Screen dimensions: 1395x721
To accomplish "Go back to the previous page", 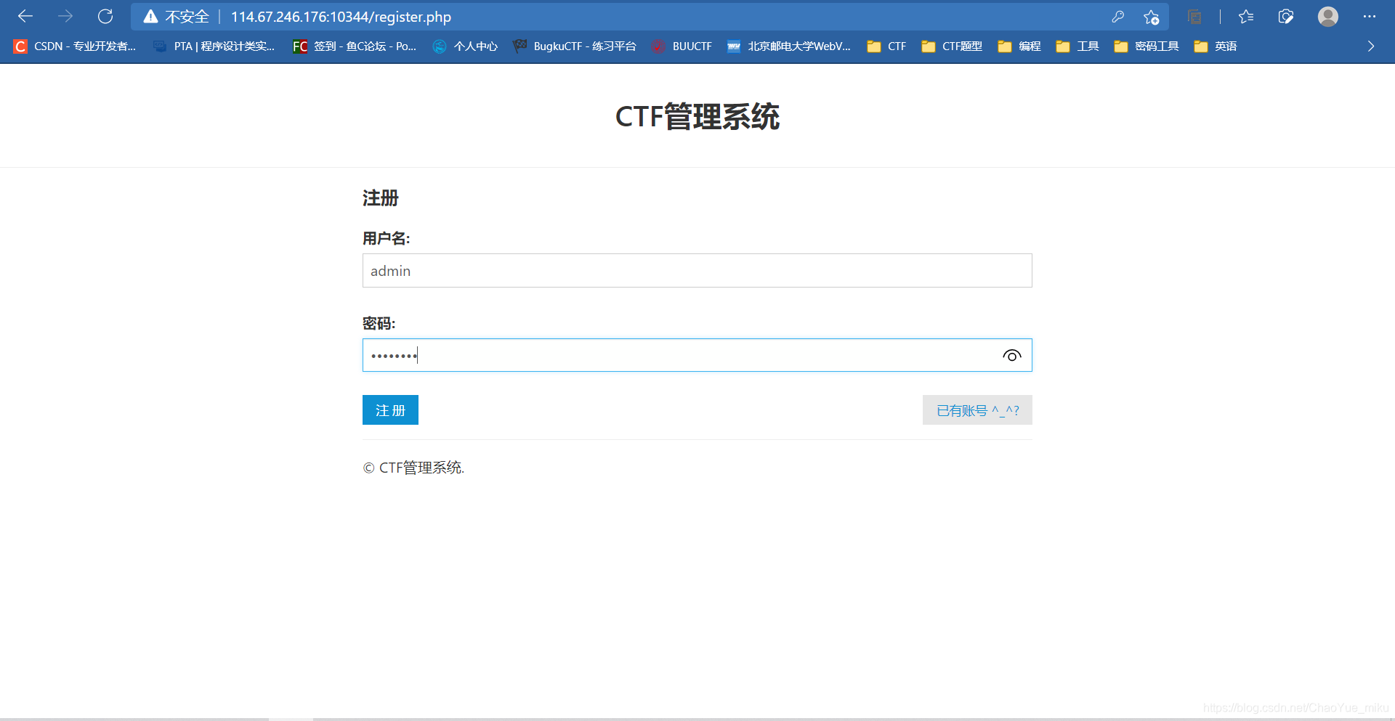I will pos(25,16).
